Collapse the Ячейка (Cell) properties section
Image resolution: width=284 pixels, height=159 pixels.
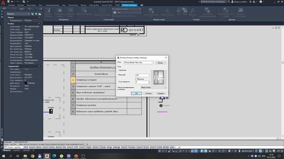[39, 23]
